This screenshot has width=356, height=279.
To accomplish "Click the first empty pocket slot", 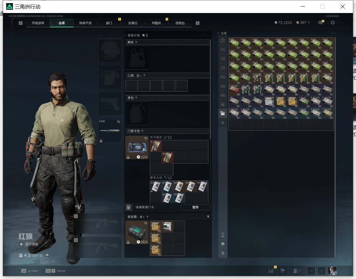I will 131,86.
